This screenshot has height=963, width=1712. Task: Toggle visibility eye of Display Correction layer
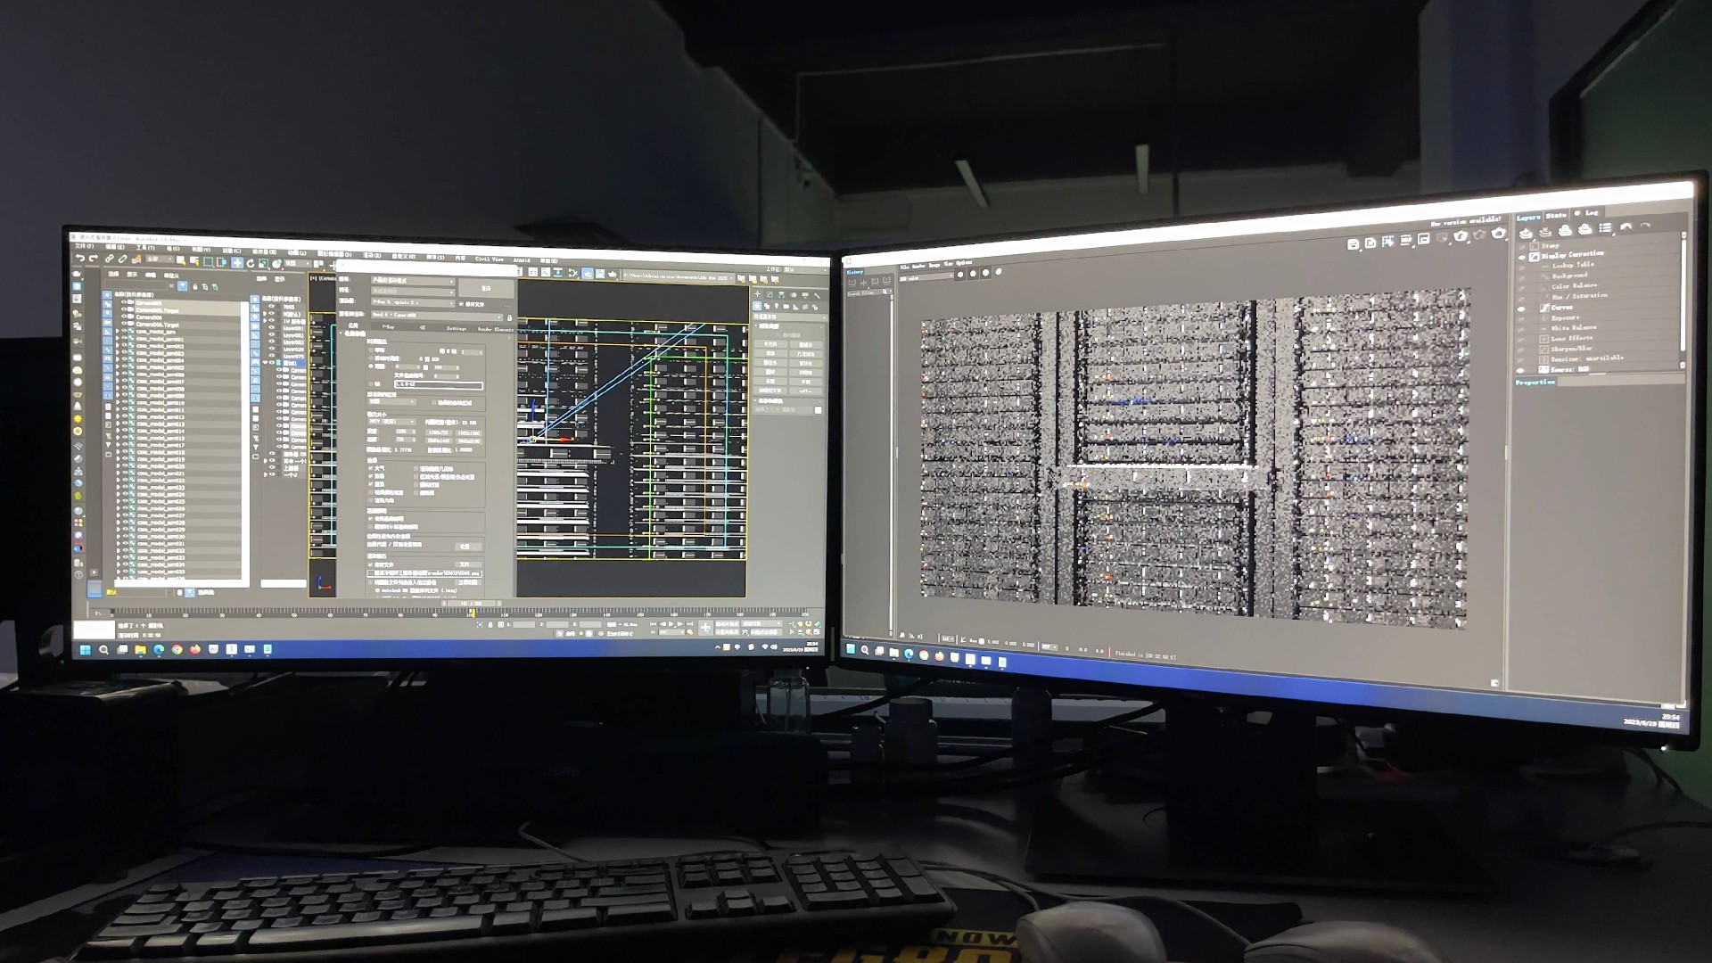1522,256
